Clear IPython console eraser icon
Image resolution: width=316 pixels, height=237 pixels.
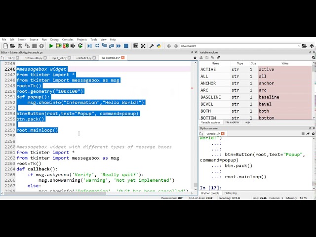[308, 134]
